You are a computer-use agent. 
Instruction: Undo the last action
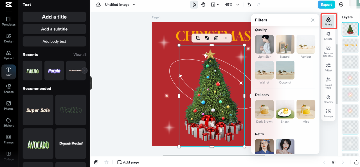coord(249,4)
